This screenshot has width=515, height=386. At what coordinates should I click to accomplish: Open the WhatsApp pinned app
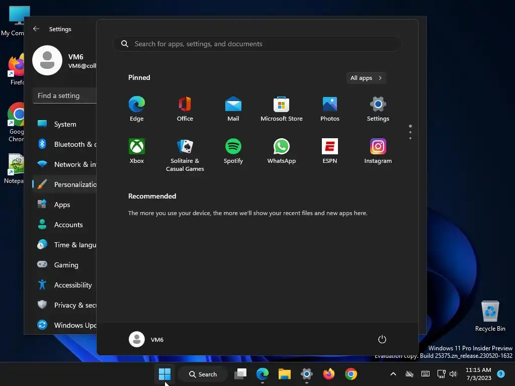(282, 151)
